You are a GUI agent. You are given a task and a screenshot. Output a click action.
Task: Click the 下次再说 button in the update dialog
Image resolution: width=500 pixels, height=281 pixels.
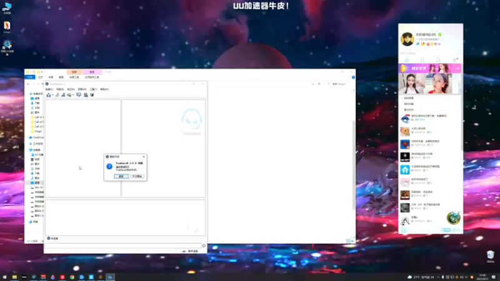(x=137, y=176)
